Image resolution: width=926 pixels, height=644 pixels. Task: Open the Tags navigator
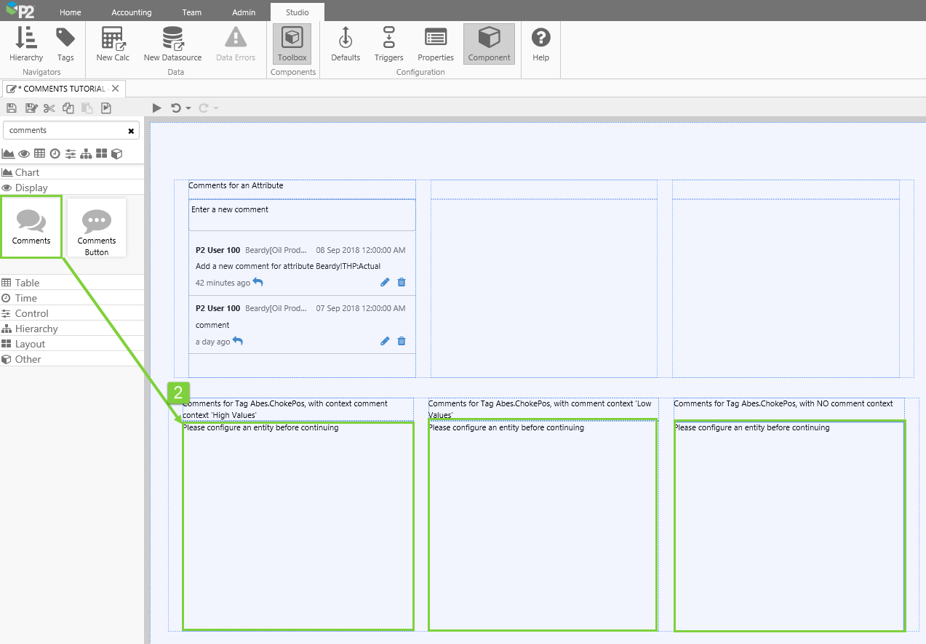click(x=65, y=44)
